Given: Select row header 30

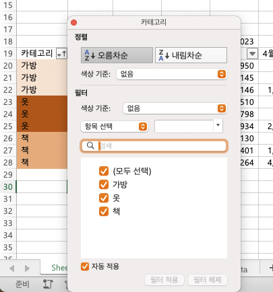Looking at the screenshot, I should [x=8, y=187].
